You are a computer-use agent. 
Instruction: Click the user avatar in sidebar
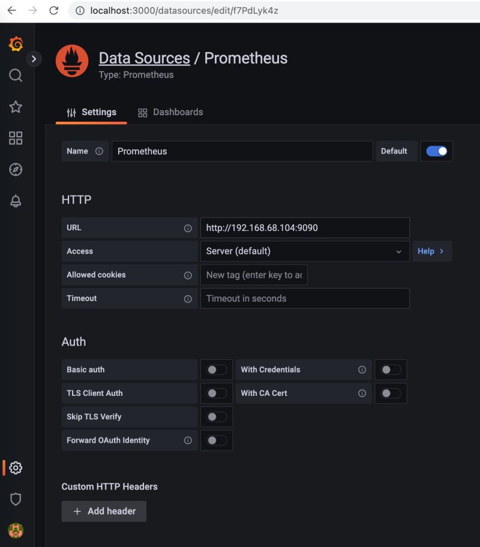[x=16, y=530]
